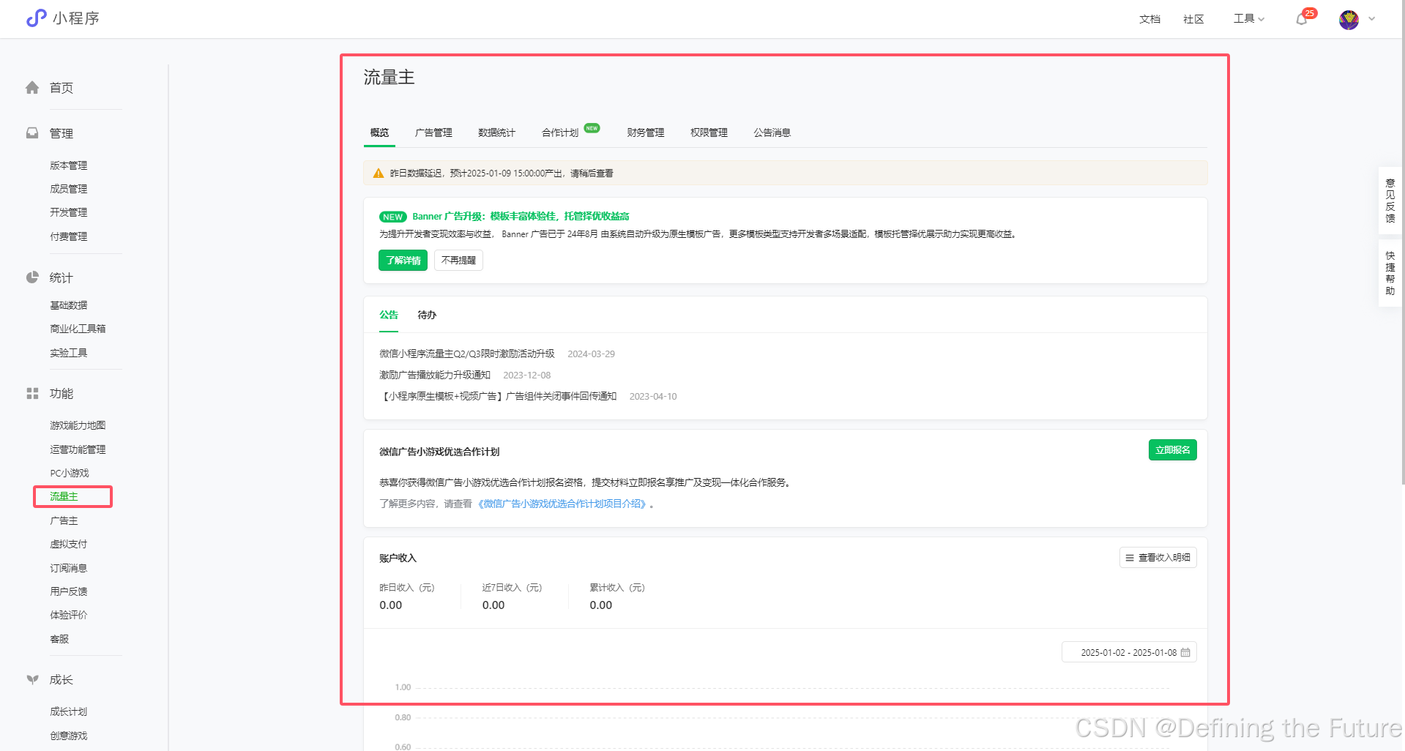
Task: Switch to the 广告管理 tab
Action: click(433, 132)
